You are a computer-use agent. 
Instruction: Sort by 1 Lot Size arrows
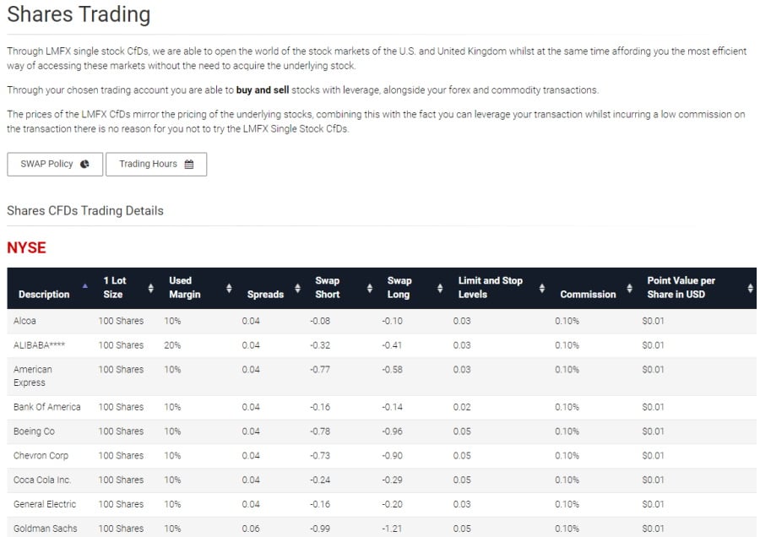point(151,288)
